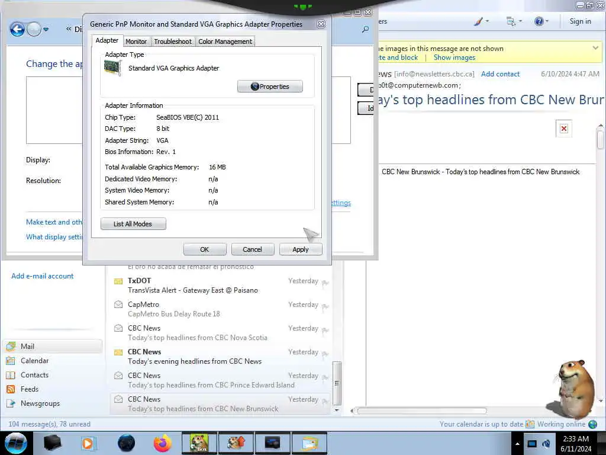Screen dimensions: 606x455
Task: Show hidden tray icons arrow
Action: [517, 444]
